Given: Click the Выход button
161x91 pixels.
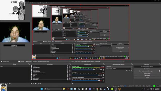Looking at the screenshot, I should (147, 78).
